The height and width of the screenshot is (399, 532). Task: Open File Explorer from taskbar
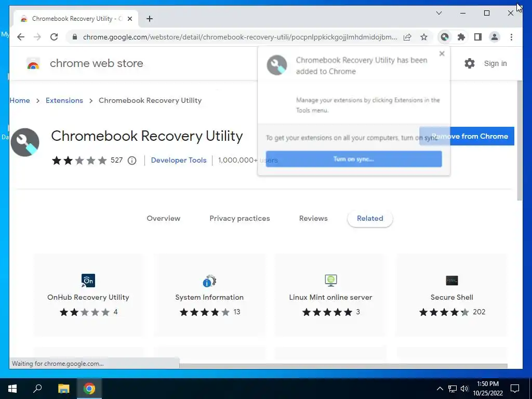63,389
